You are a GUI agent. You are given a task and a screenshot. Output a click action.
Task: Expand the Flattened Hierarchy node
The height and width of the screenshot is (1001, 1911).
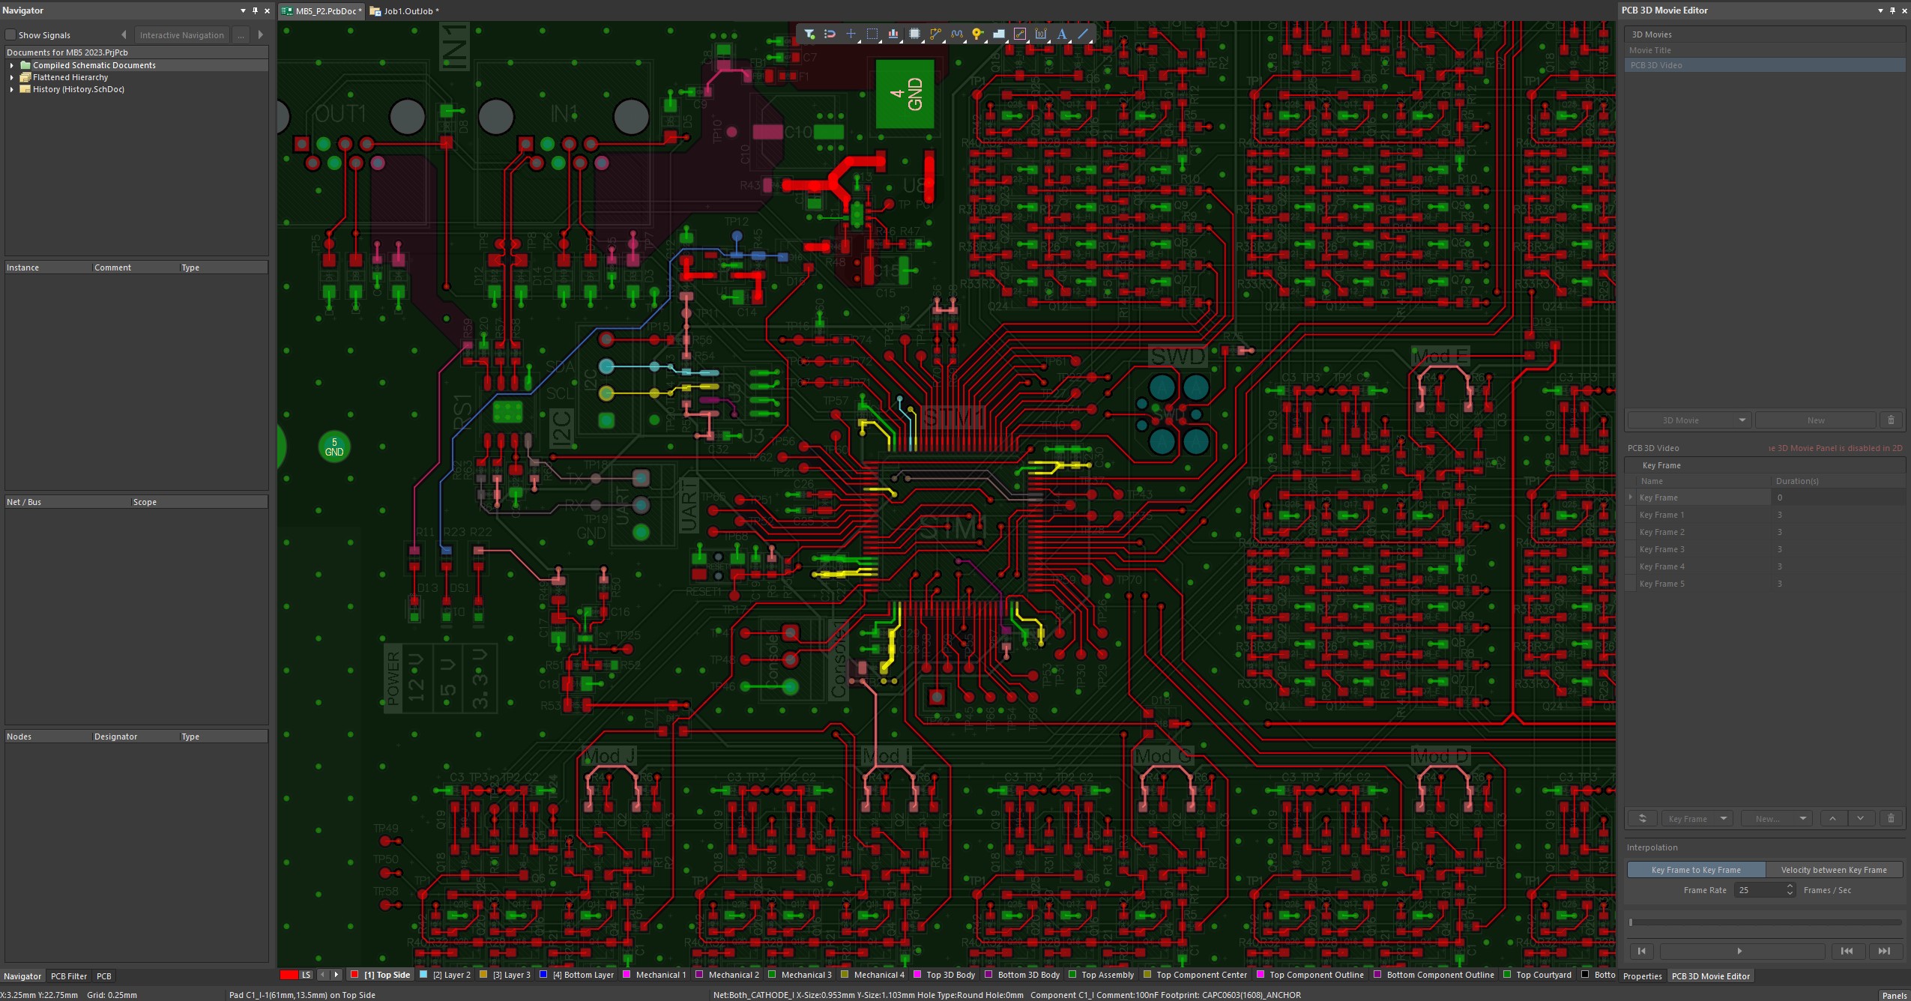click(x=12, y=77)
